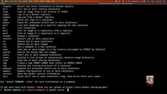The width and height of the screenshot is (167, 94).
Task: Click 'Remove one or more images' text
Action: pyautogui.click(x=33, y=44)
